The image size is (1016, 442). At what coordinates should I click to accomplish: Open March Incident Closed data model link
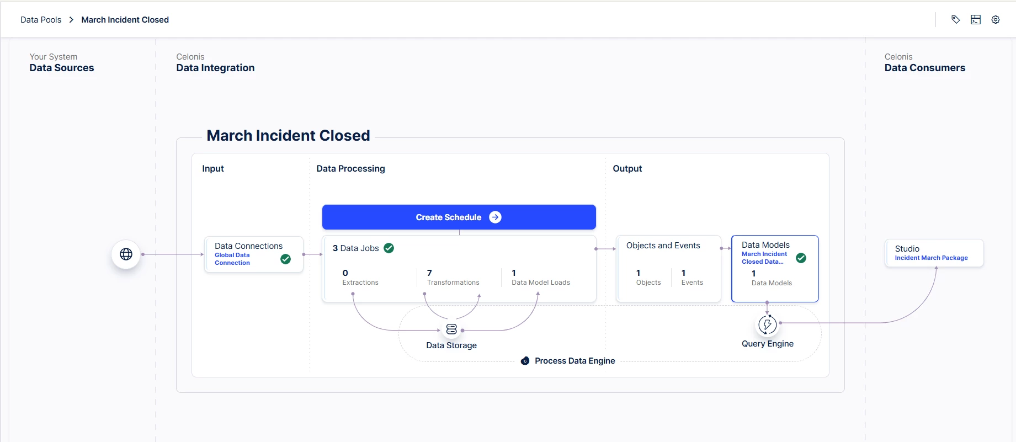click(x=764, y=258)
